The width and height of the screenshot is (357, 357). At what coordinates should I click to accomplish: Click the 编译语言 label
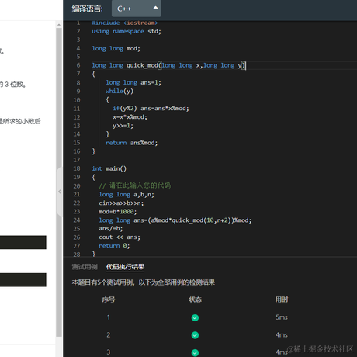[x=88, y=9]
